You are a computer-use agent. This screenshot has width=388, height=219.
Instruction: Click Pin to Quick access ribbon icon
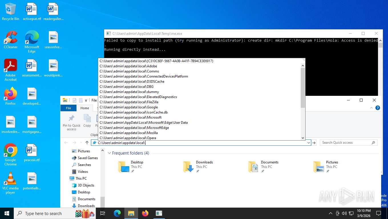tap(72, 123)
